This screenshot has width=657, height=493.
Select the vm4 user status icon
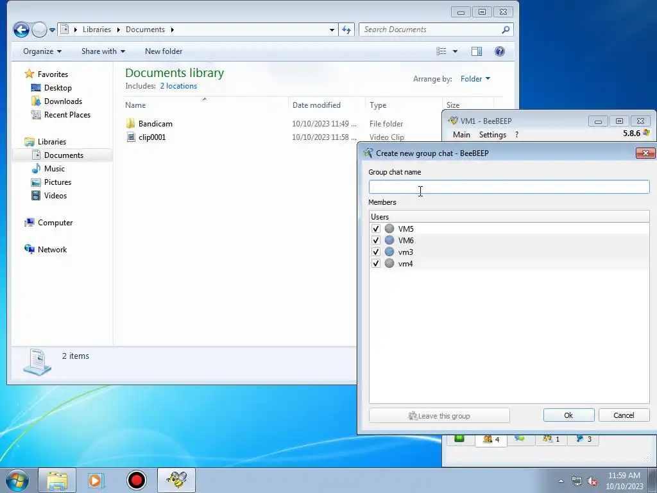389,264
